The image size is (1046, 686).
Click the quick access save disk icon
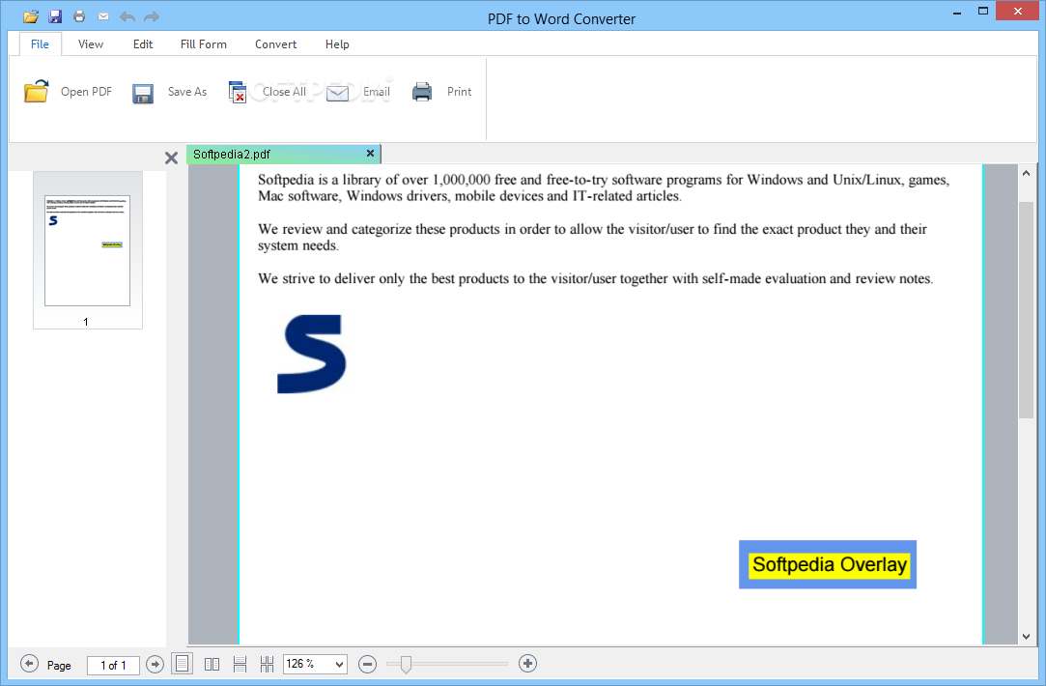coord(55,16)
